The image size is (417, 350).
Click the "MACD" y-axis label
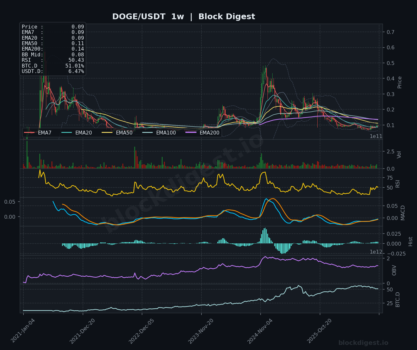[x=403, y=213]
